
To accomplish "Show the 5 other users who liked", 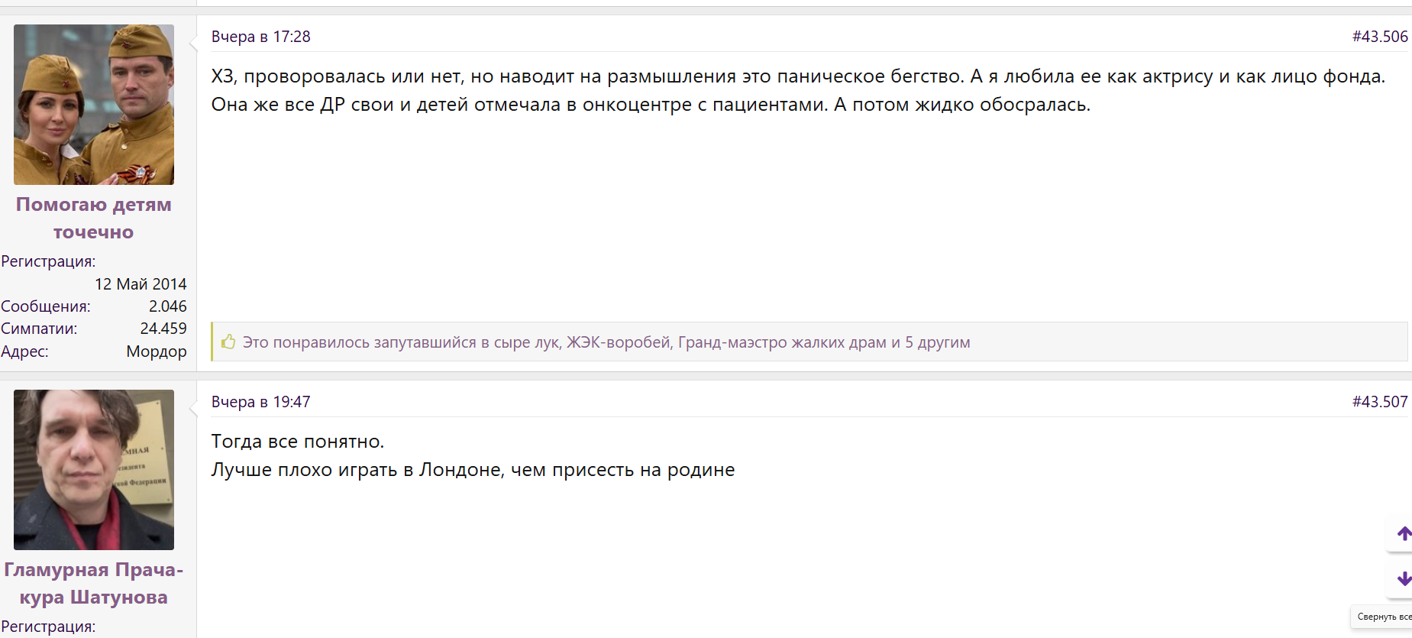I will click(x=938, y=342).
